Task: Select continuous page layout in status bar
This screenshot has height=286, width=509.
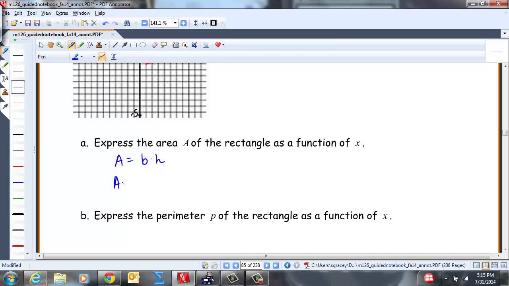Action: 486,265
